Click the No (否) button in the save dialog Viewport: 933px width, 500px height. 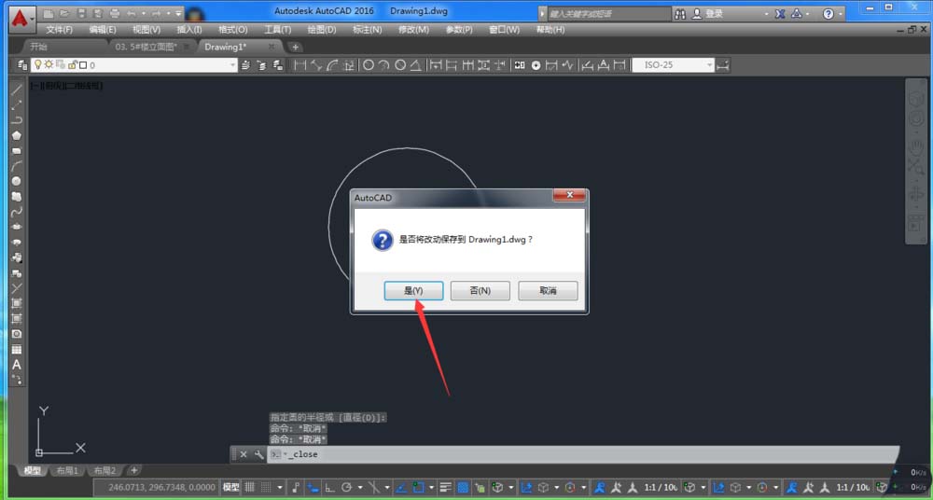click(x=480, y=290)
